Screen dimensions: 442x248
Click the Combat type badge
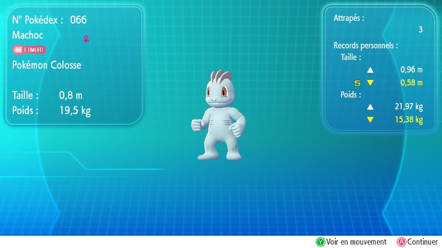(x=29, y=50)
